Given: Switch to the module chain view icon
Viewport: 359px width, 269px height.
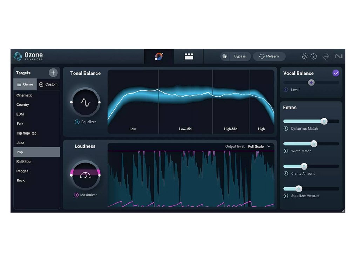Looking at the screenshot, I should pyautogui.click(x=189, y=56).
